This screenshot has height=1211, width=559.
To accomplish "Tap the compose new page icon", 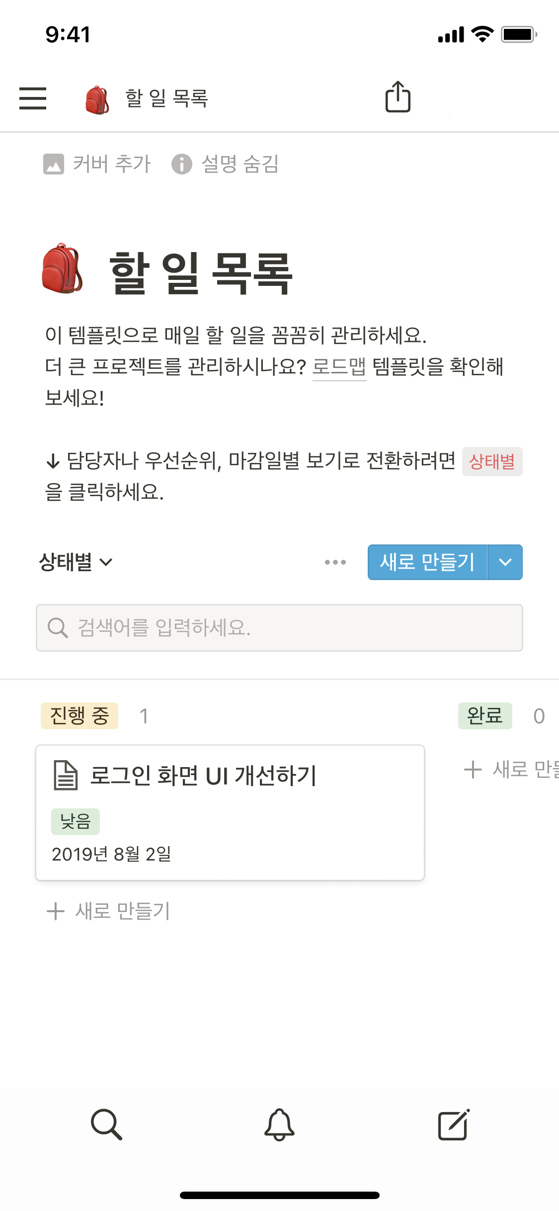I will 454,1124.
